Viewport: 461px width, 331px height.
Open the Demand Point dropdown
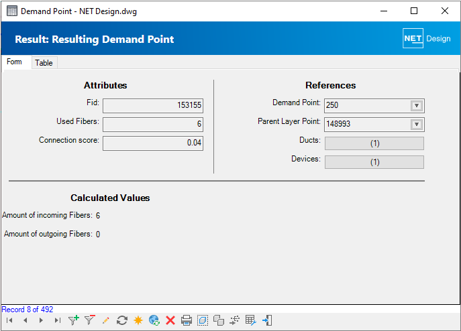coord(416,106)
